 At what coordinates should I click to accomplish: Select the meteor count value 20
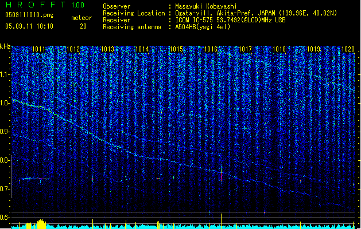coord(83,26)
